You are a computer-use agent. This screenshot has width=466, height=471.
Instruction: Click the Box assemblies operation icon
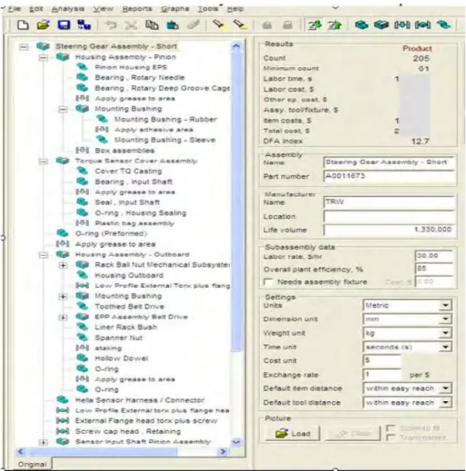coord(82,150)
